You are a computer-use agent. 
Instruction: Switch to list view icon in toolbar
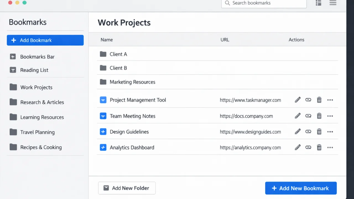319,3
